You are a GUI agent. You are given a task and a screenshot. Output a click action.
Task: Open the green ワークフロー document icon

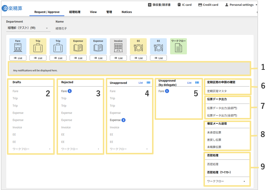tap(178, 46)
